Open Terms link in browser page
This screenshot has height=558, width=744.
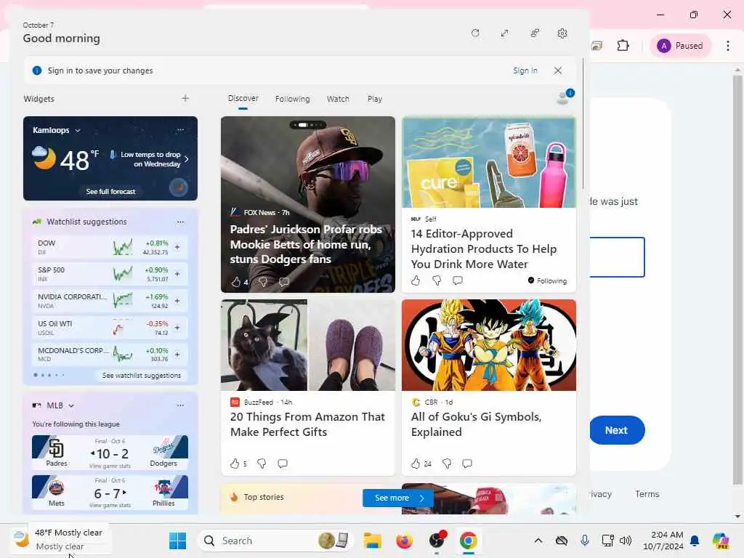pyautogui.click(x=647, y=494)
